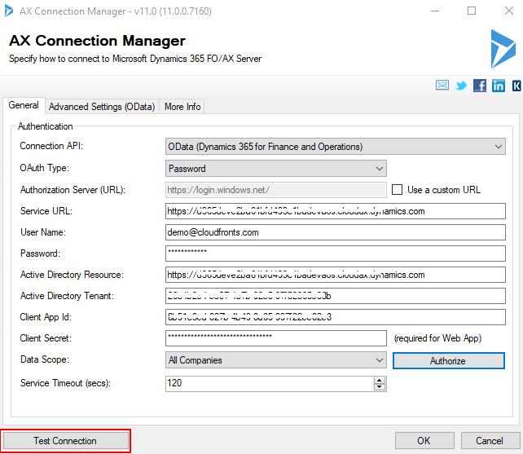
Task: Click the app icon in title bar
Action: [9, 11]
